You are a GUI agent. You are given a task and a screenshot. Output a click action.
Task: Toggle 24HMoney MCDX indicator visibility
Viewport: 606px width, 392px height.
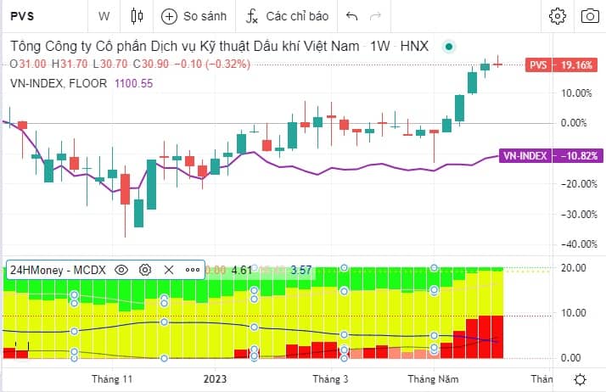[x=121, y=270]
